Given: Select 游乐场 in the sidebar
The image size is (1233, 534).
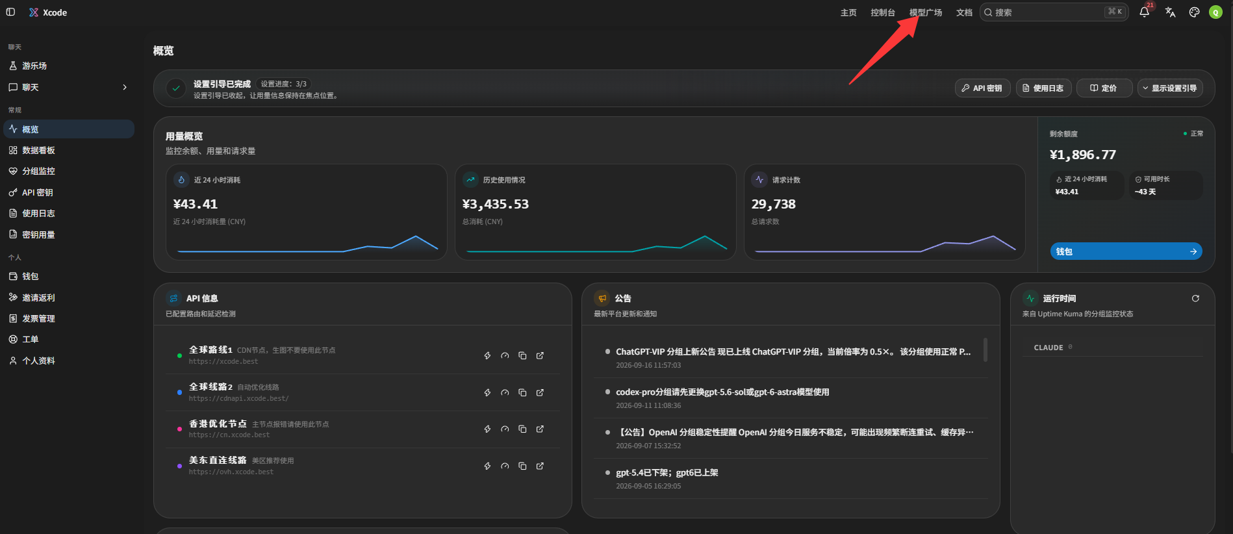Looking at the screenshot, I should click(69, 66).
